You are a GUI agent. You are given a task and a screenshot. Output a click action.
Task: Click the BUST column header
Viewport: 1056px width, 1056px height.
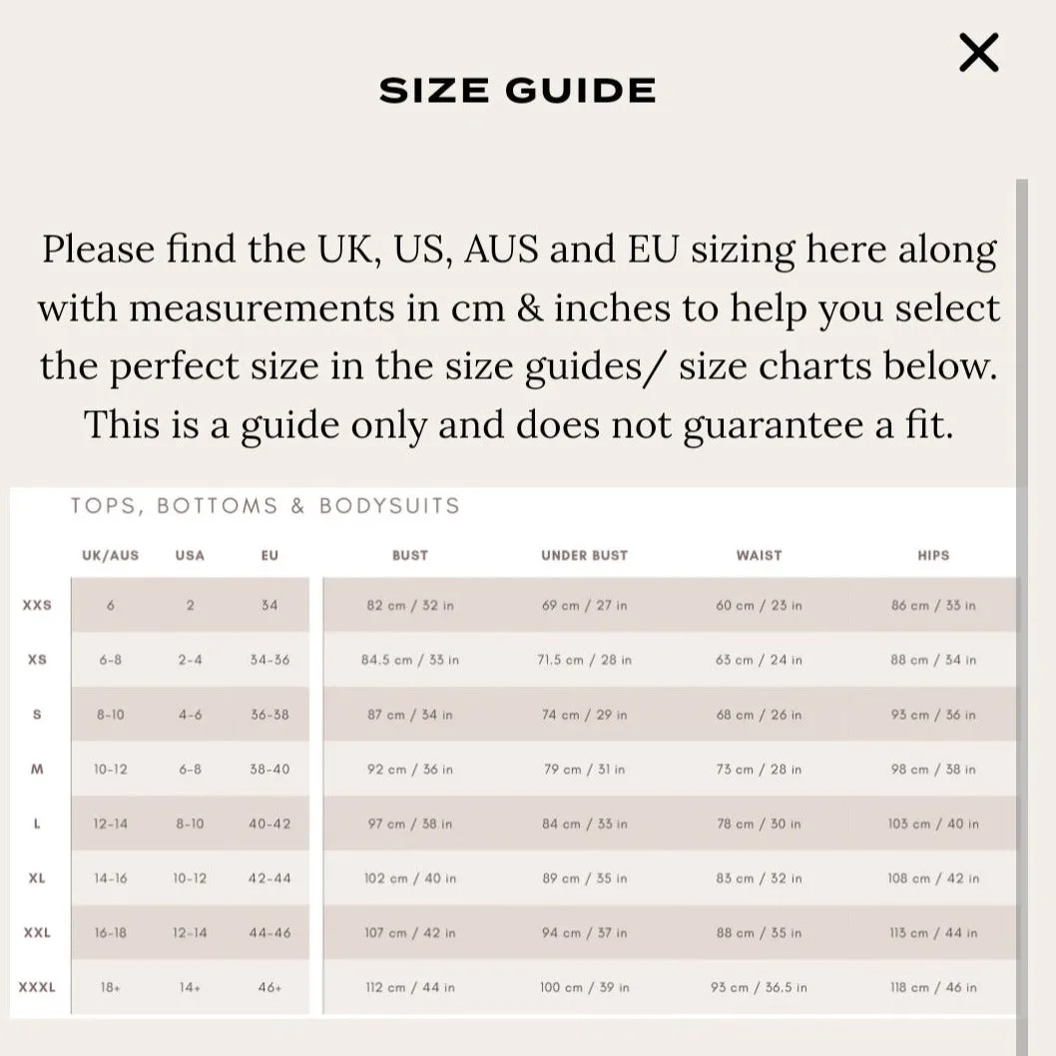410,556
